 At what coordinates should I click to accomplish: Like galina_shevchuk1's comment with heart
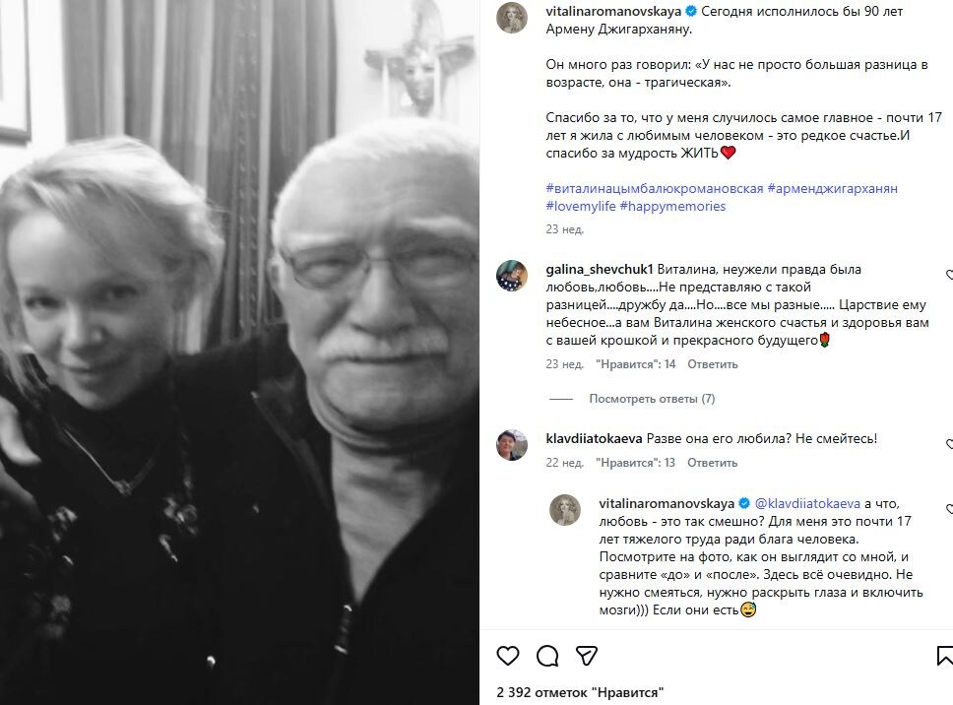pos(949,276)
